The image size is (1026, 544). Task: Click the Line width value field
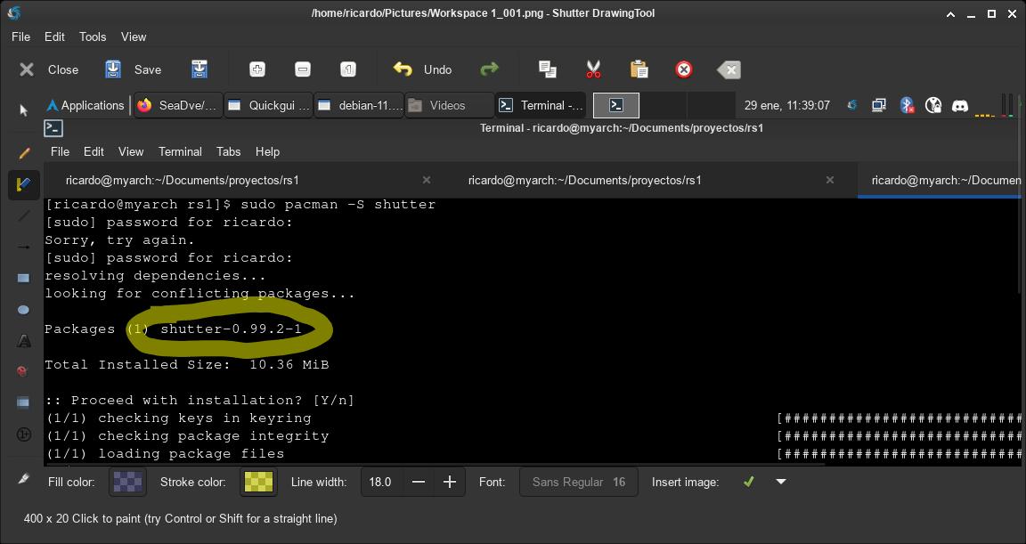[x=381, y=482]
